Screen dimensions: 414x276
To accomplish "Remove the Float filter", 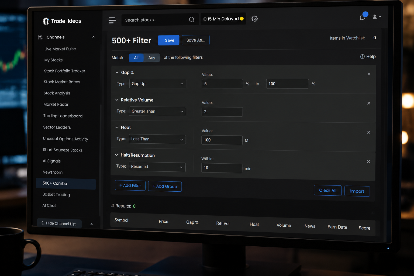I will coord(368,132).
